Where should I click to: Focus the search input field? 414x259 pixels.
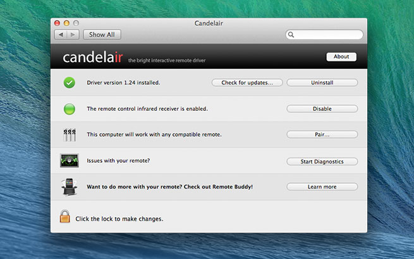coord(324,35)
